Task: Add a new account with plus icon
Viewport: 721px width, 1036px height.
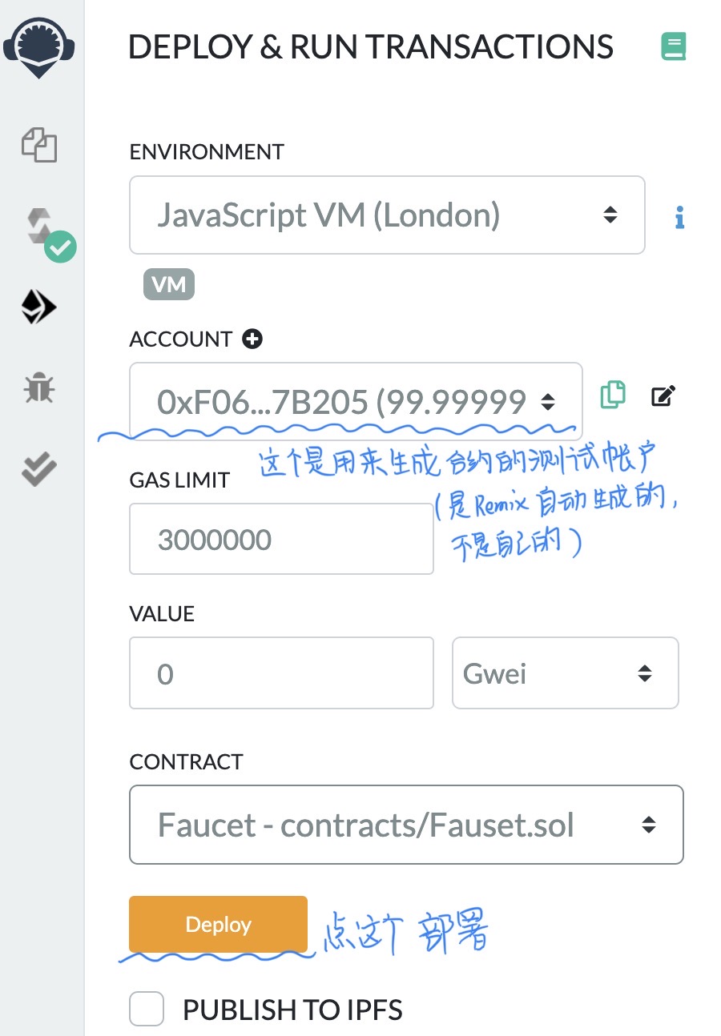Action: point(252,339)
